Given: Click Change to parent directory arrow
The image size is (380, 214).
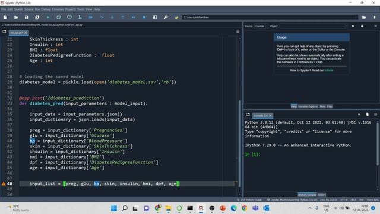Looking at the screenshot, I should (375, 17).
